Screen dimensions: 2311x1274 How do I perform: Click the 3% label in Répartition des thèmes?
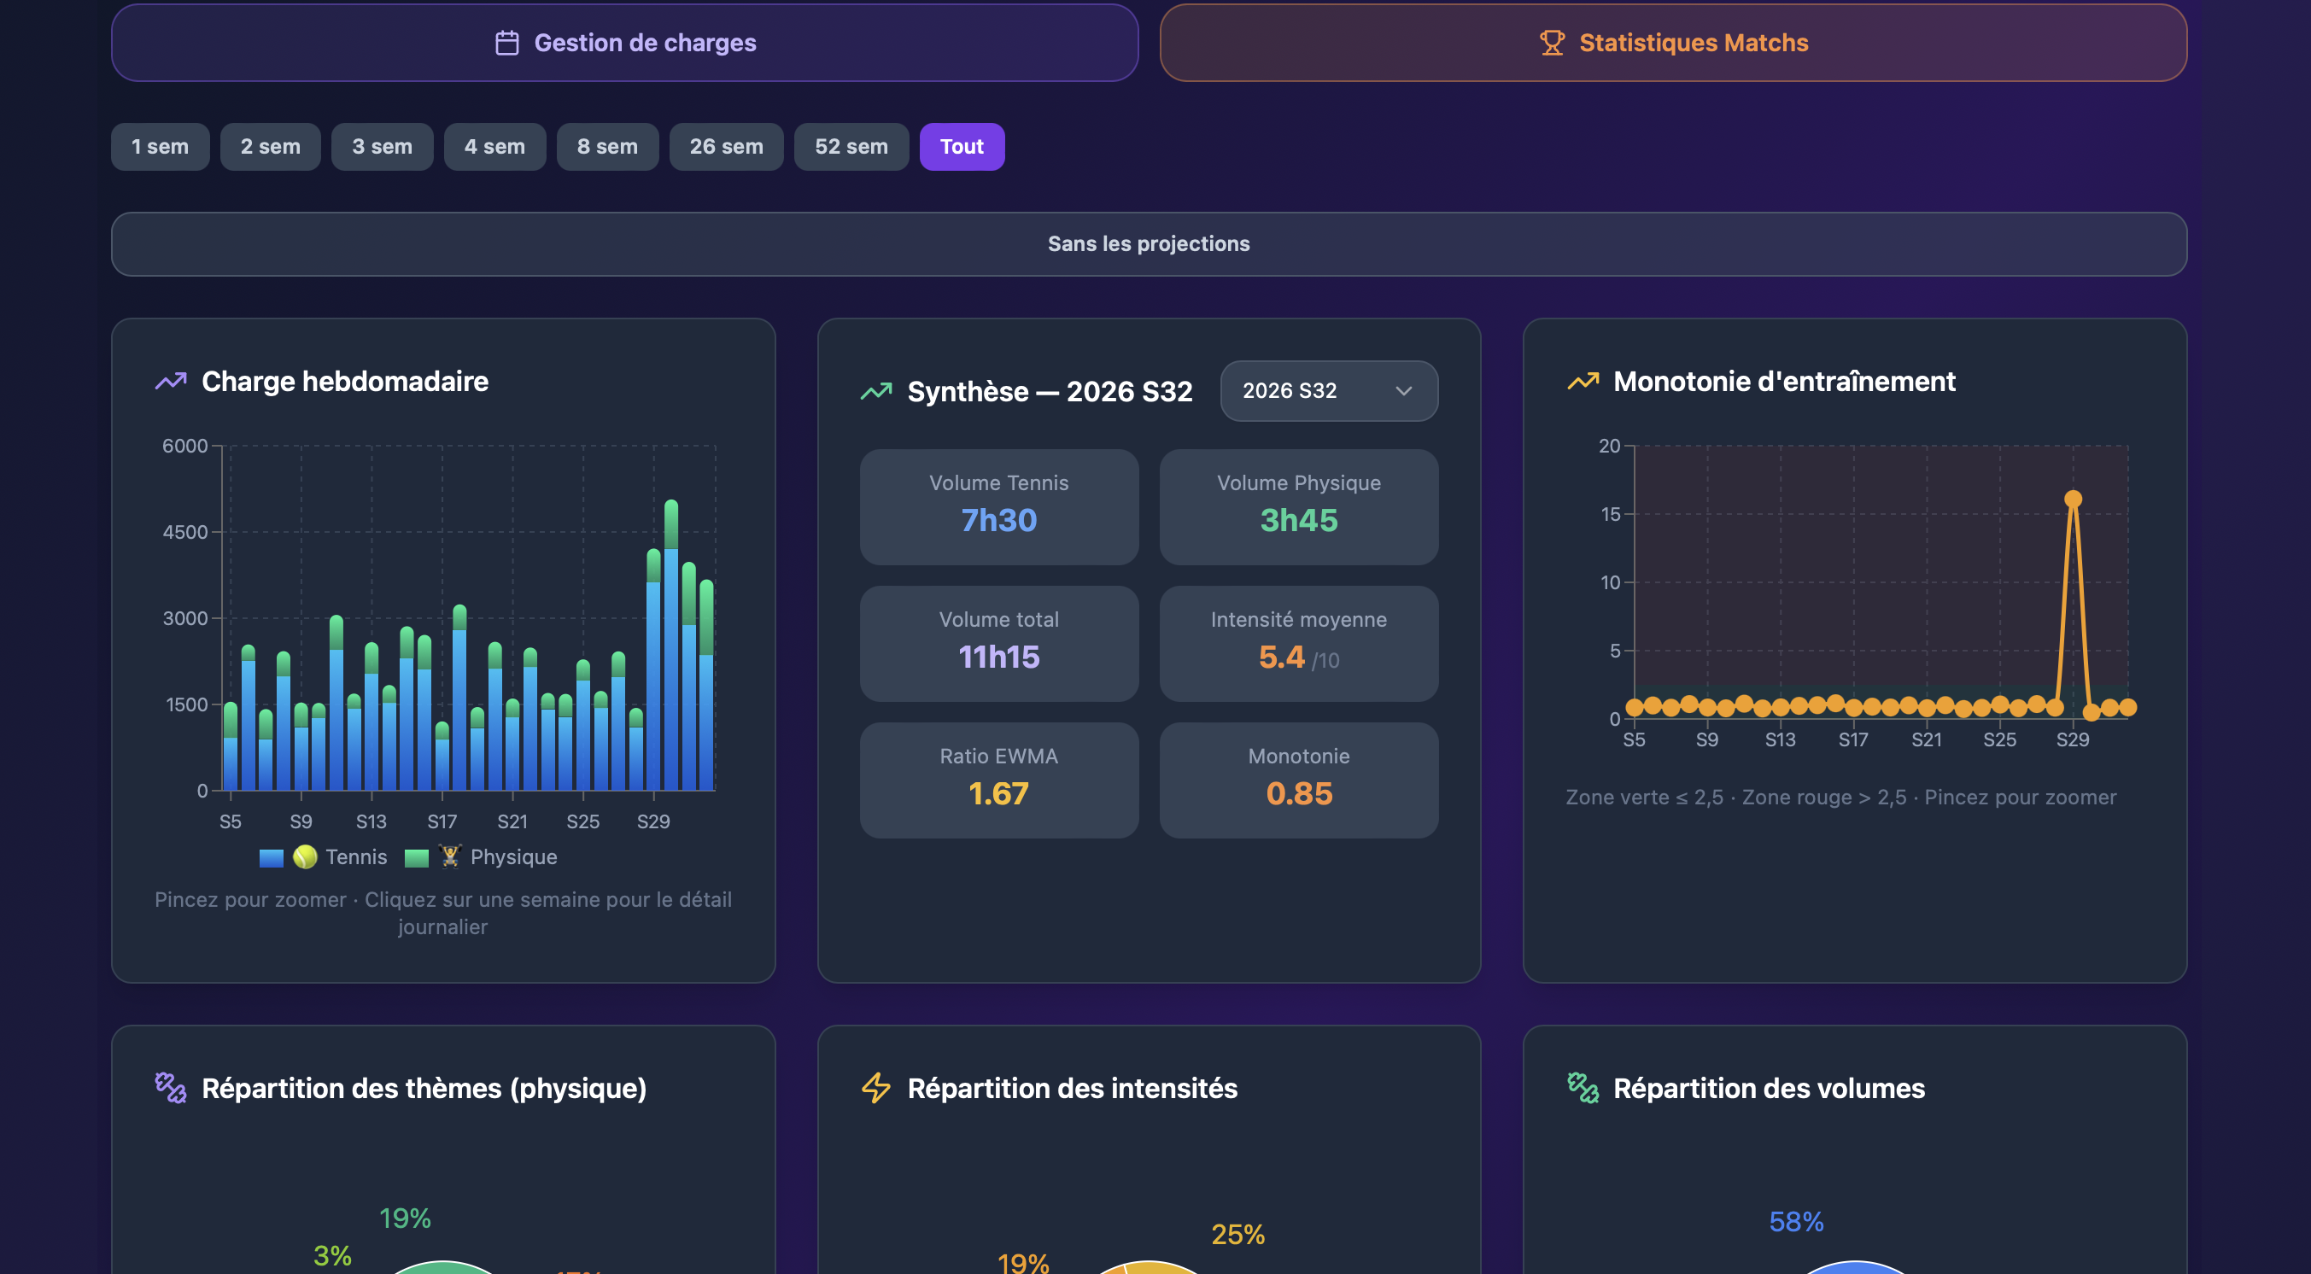332,1256
